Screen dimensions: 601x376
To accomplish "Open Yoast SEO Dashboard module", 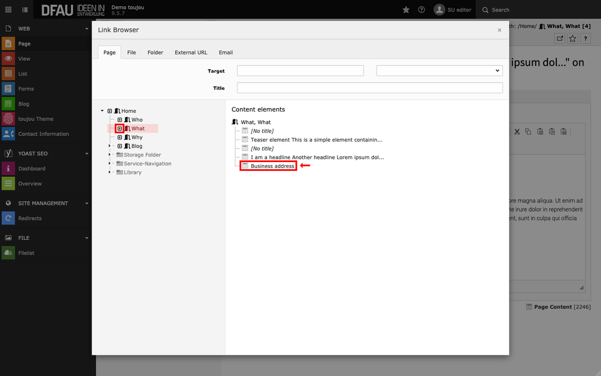I will point(31,169).
